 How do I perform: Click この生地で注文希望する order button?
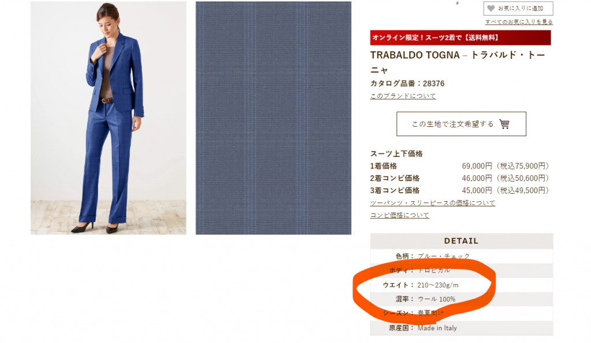tap(461, 124)
